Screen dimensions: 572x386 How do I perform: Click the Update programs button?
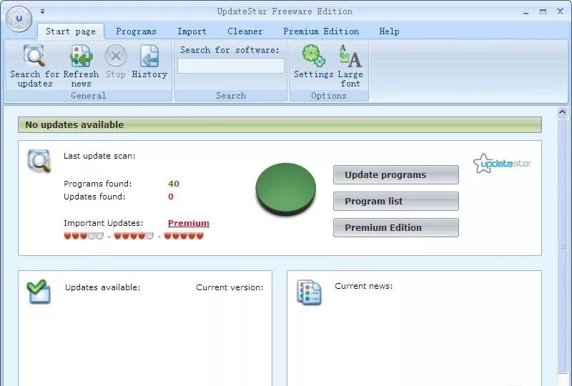pyautogui.click(x=396, y=174)
